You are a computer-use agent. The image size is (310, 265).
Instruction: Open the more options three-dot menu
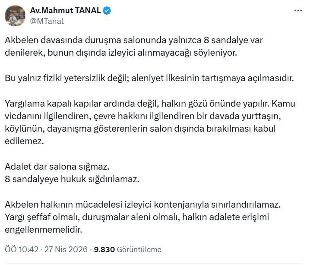297,11
